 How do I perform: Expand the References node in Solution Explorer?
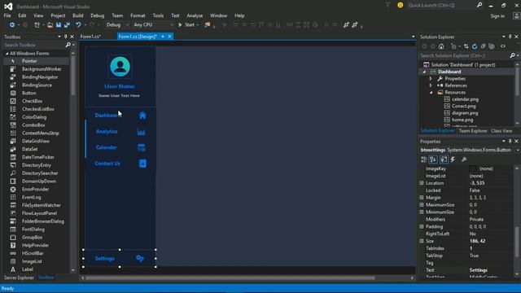pyautogui.click(x=431, y=85)
